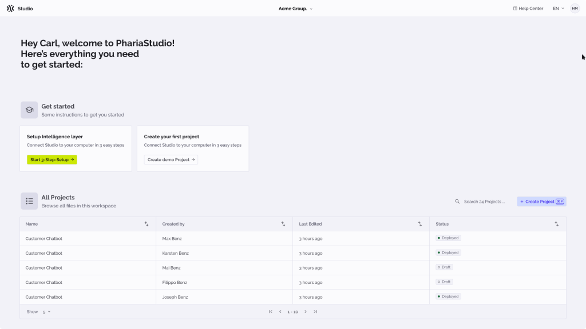Click the PhariaStudio logo icon
Screen dimensions: 586x329
point(10,8)
